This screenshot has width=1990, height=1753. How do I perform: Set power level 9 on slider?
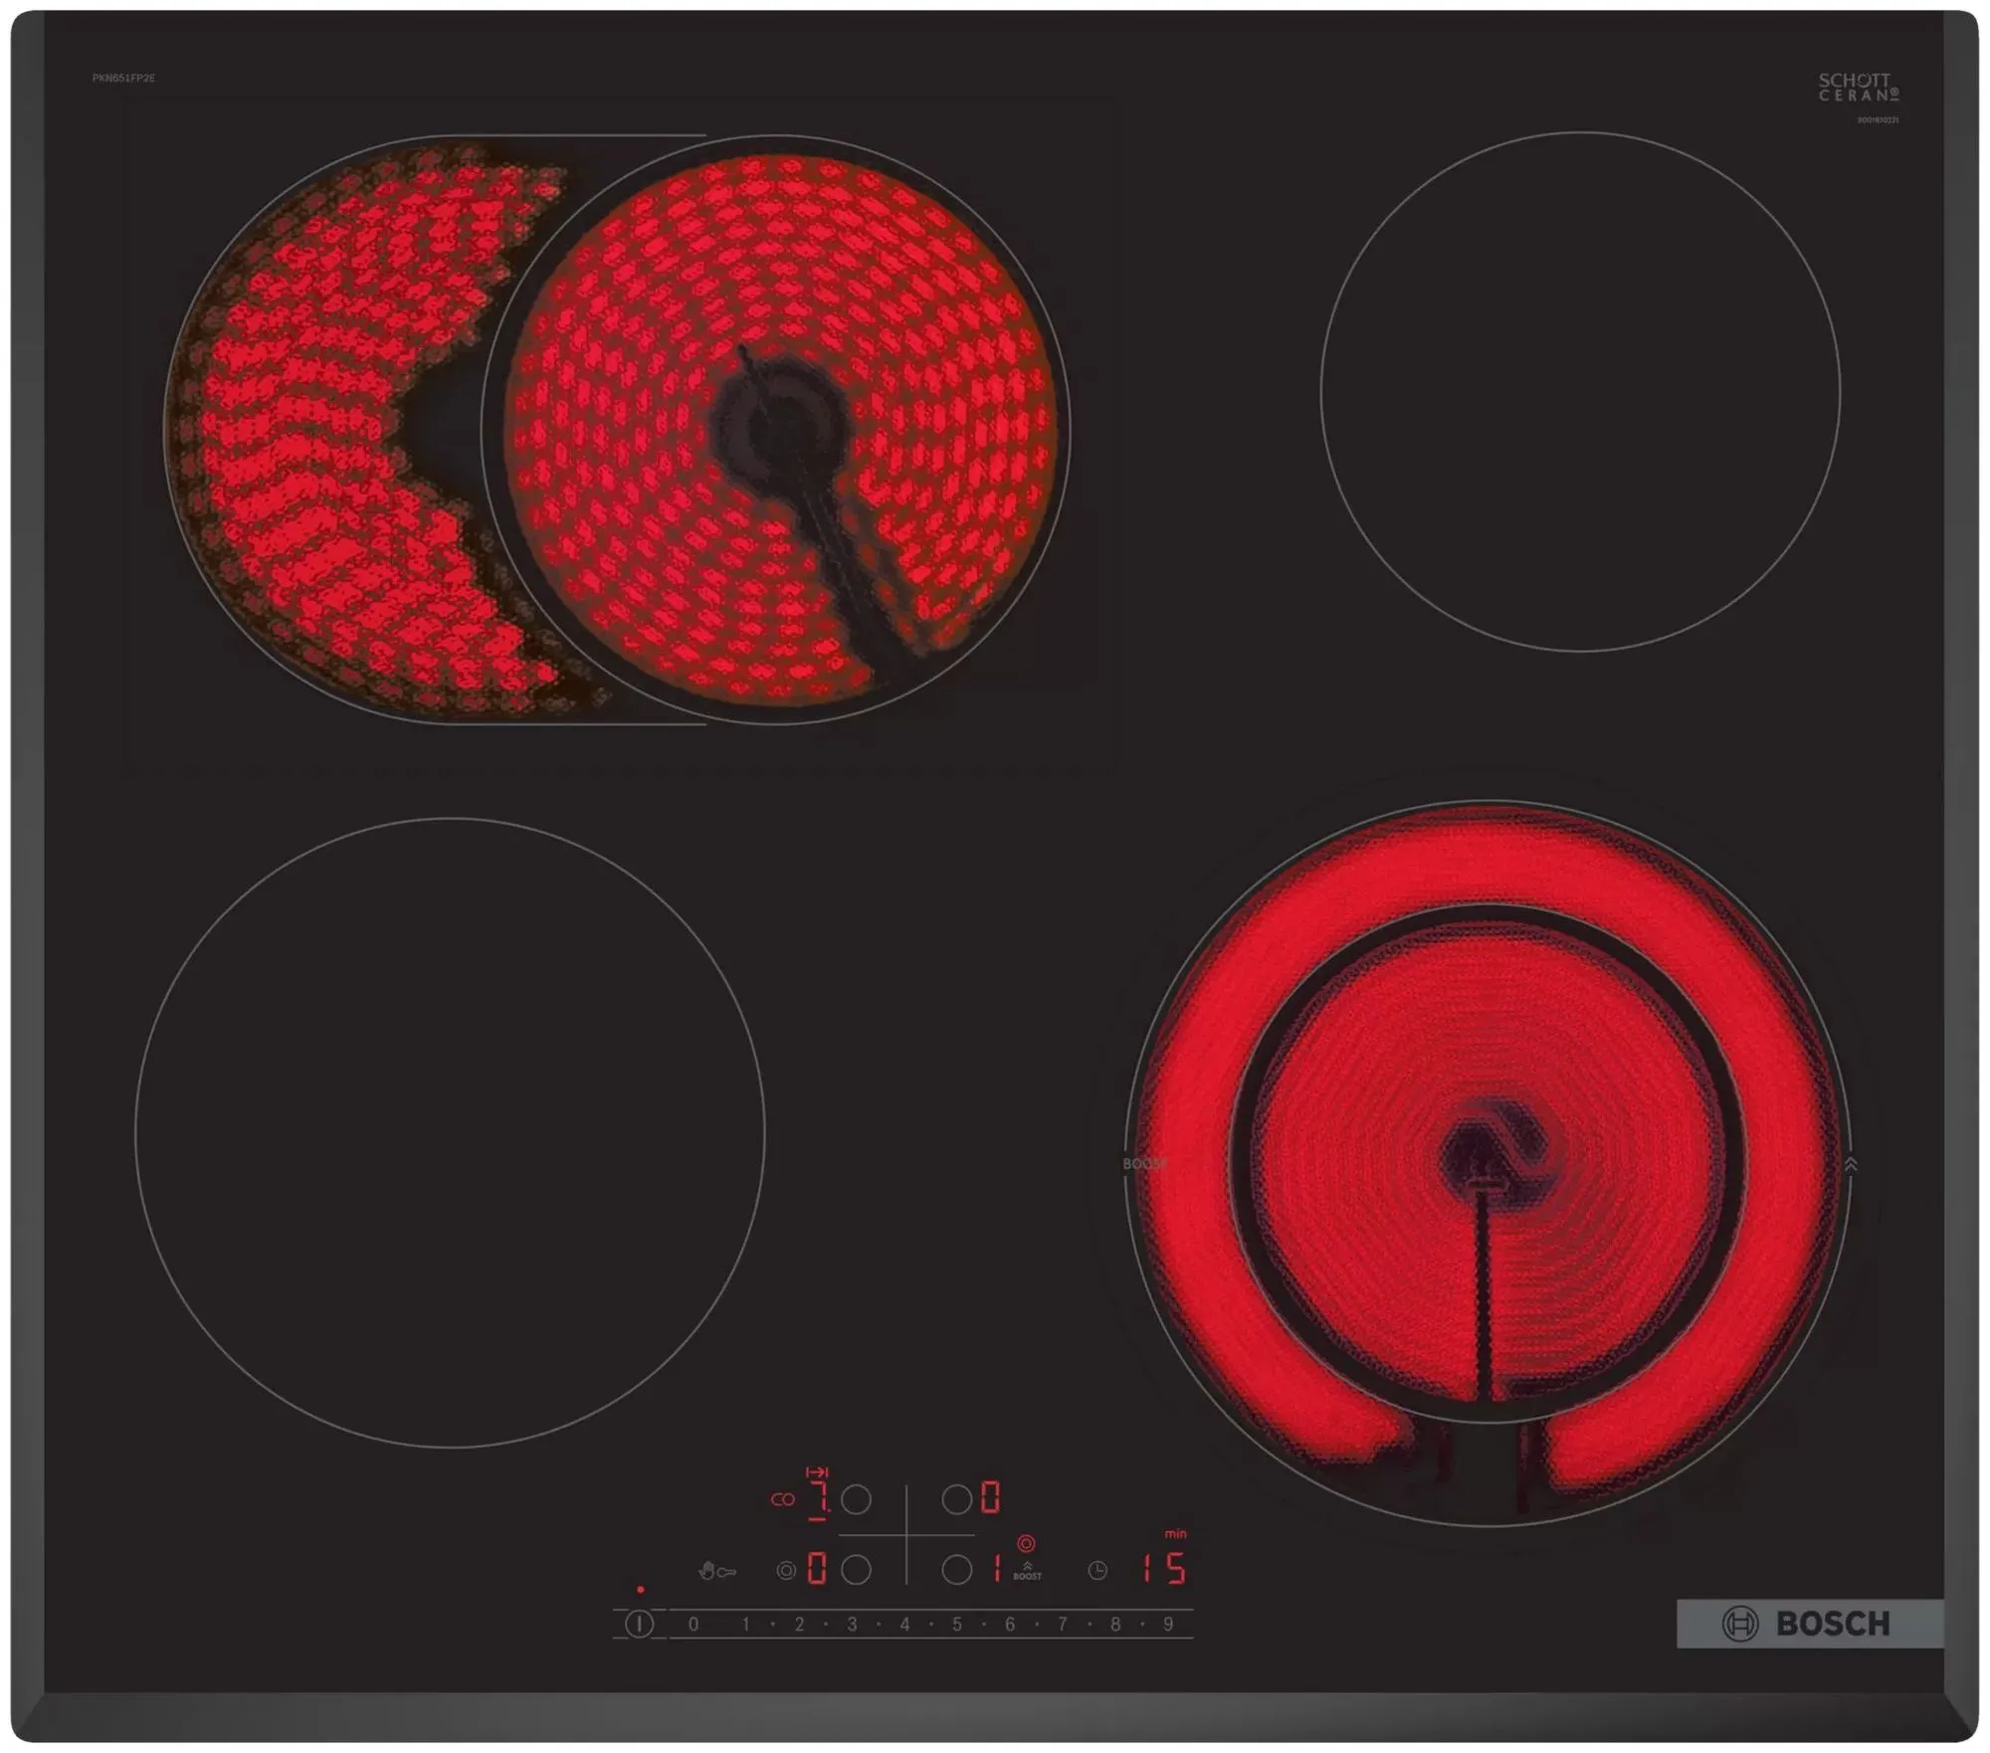click(1168, 1625)
